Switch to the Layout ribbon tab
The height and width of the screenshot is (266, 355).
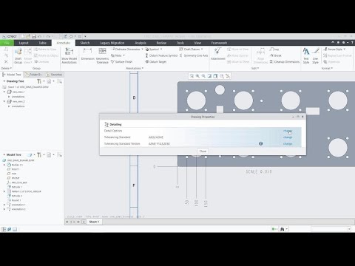[x=24, y=43]
